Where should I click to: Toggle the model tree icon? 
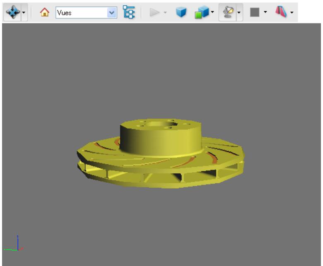point(129,12)
